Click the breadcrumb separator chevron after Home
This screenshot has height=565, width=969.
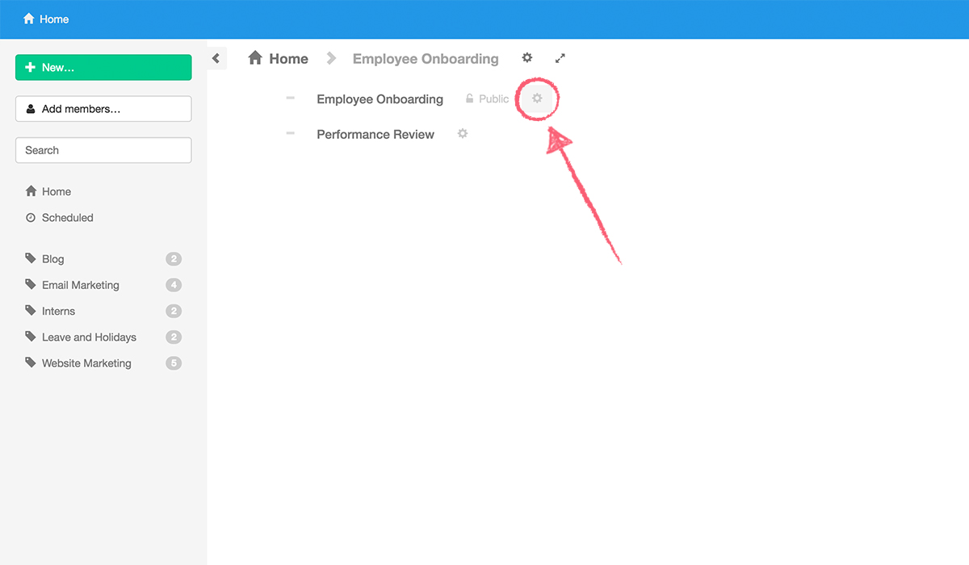click(x=331, y=58)
